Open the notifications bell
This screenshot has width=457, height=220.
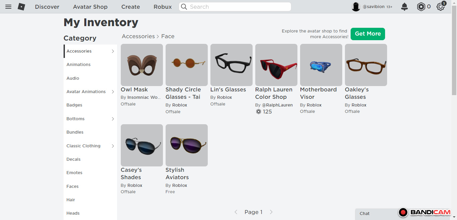[x=404, y=7]
